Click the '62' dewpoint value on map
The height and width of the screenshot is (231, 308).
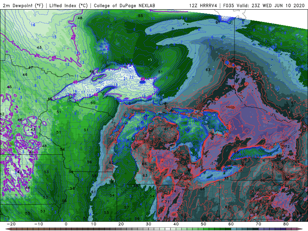pos(111,162)
